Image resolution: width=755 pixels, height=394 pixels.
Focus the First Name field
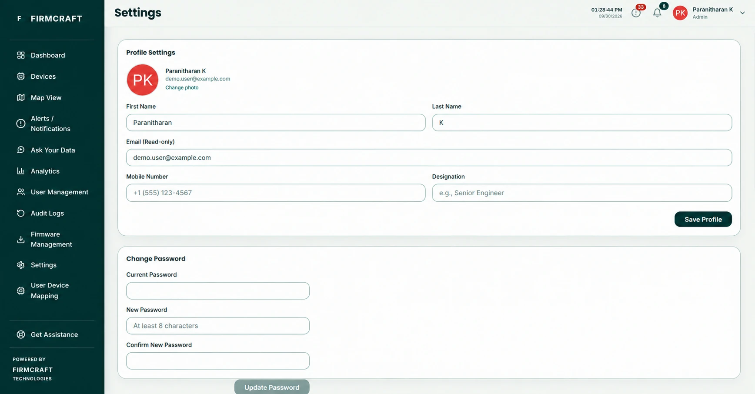coord(276,123)
